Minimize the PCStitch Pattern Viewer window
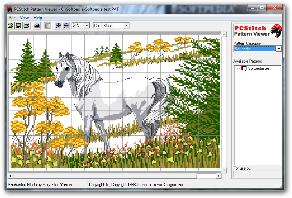 tap(253, 8)
